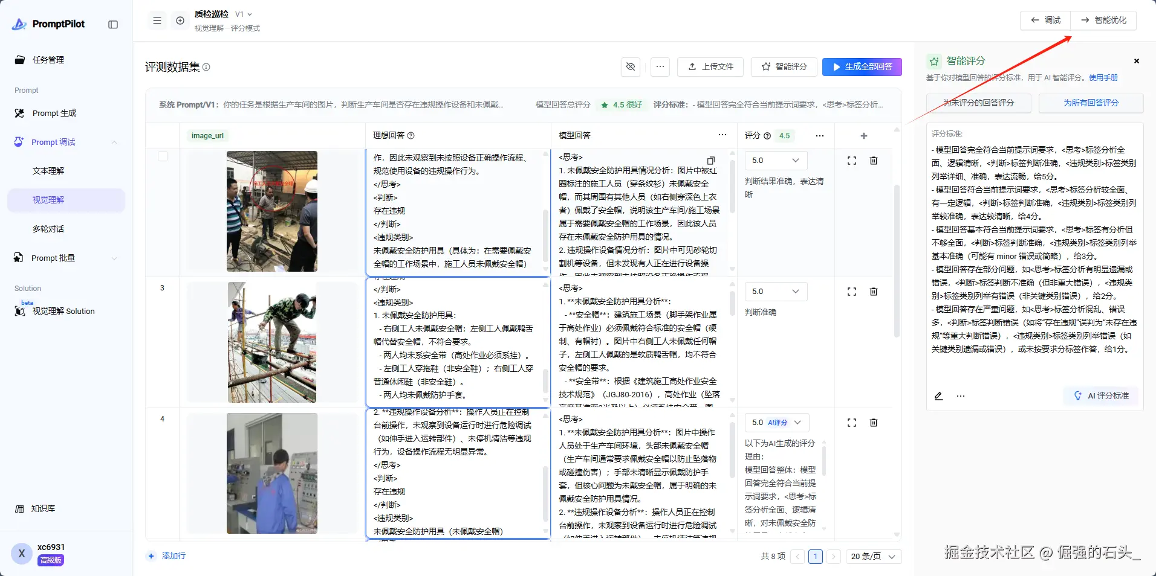Image resolution: width=1156 pixels, height=576 pixels.
Task: Click the 智能评分 toolbar button
Action: (784, 66)
